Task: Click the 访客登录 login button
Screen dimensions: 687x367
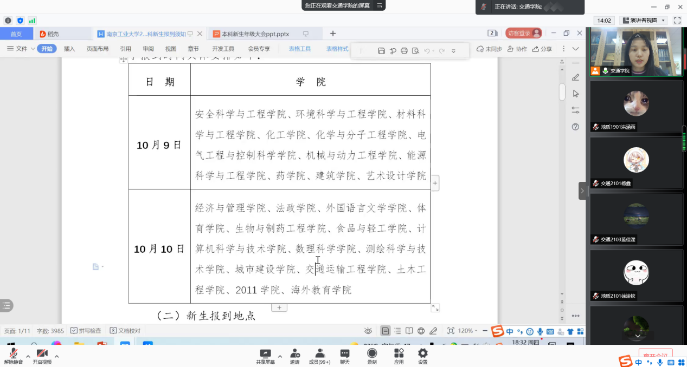Action: click(523, 33)
